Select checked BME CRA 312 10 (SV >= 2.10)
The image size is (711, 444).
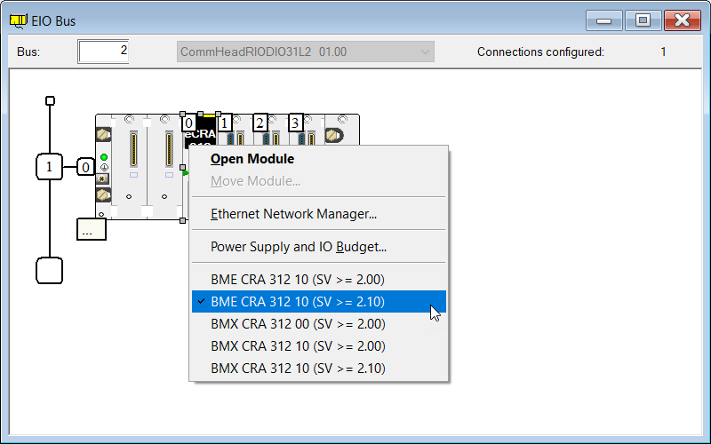319,302
